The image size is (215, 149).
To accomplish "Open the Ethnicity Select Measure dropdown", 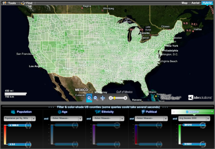I will click(108, 119).
